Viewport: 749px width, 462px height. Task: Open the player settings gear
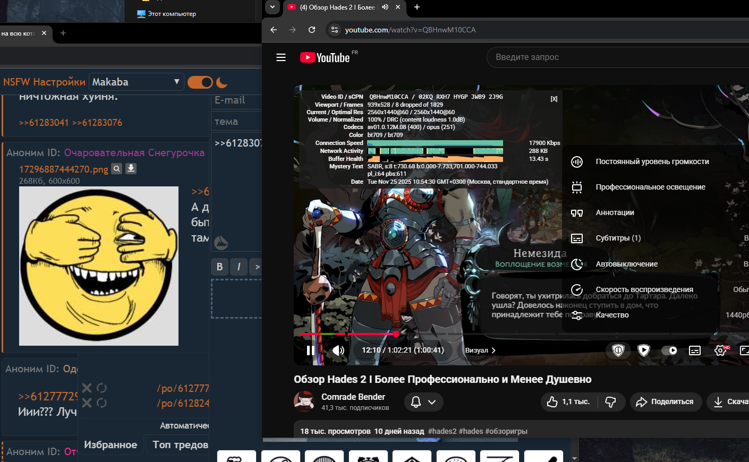(721, 350)
